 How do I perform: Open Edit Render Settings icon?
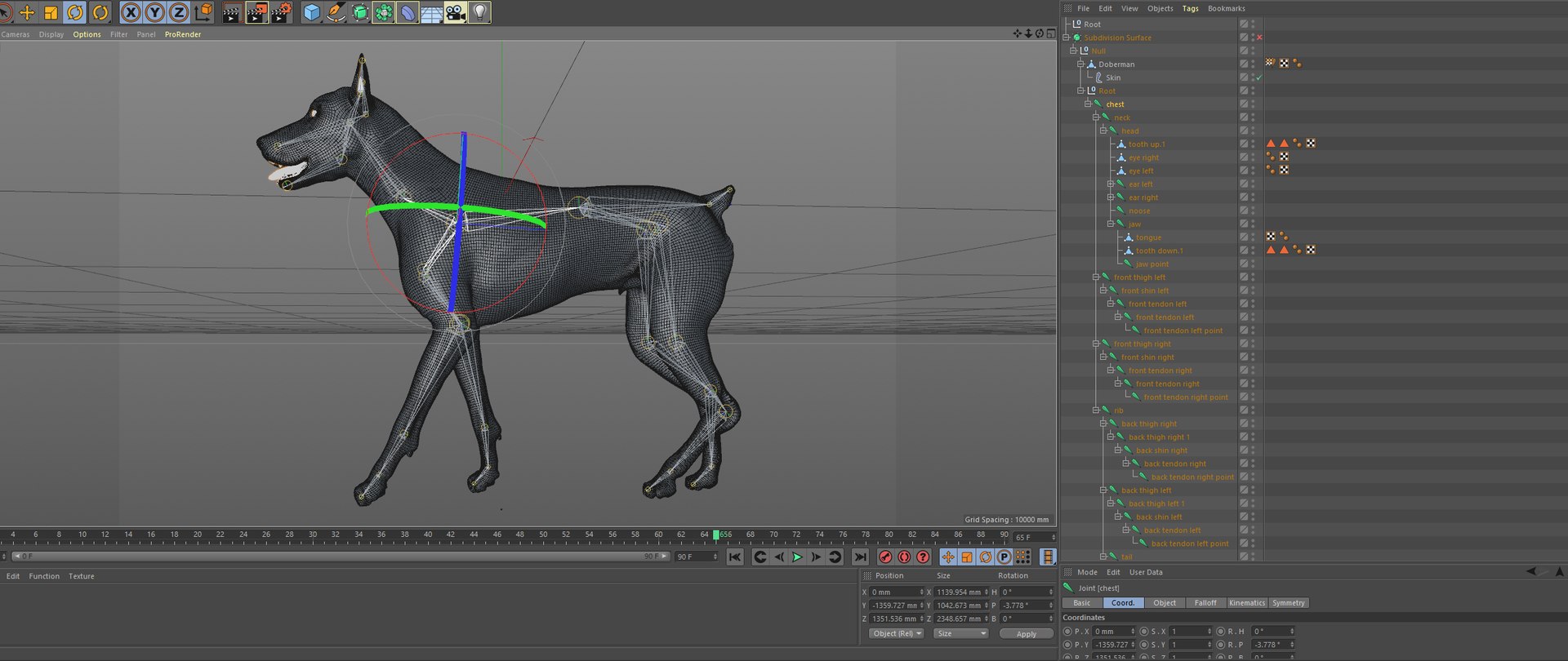281,11
